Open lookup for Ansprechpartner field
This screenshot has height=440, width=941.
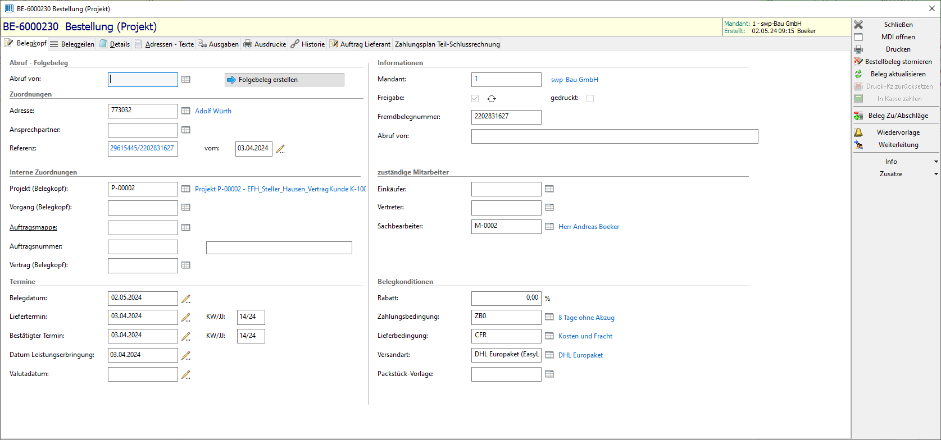pyautogui.click(x=186, y=130)
